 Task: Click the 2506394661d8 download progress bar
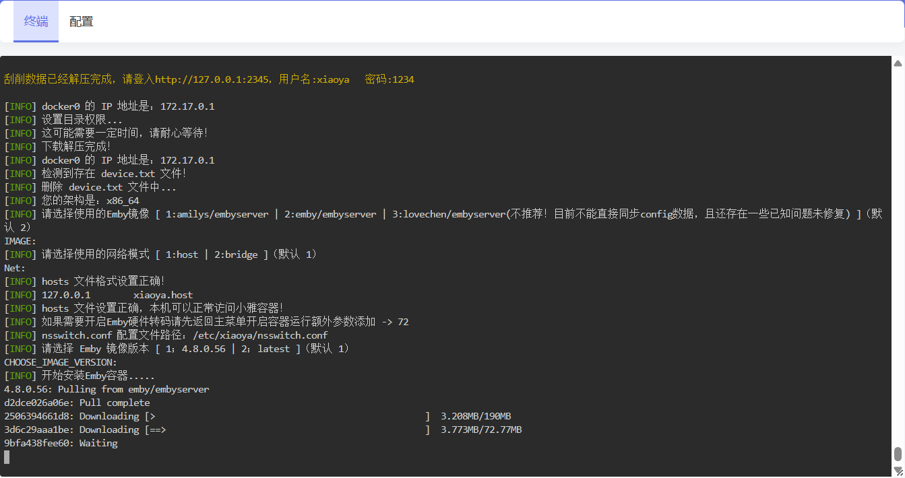(287, 416)
